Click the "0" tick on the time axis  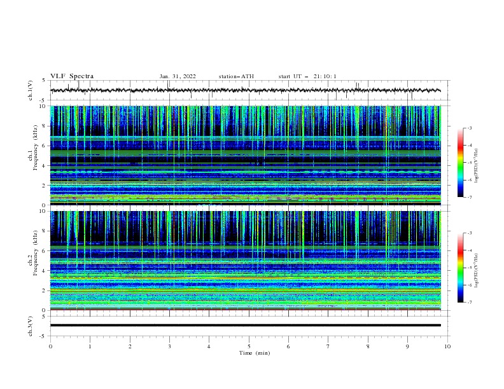tap(50, 346)
